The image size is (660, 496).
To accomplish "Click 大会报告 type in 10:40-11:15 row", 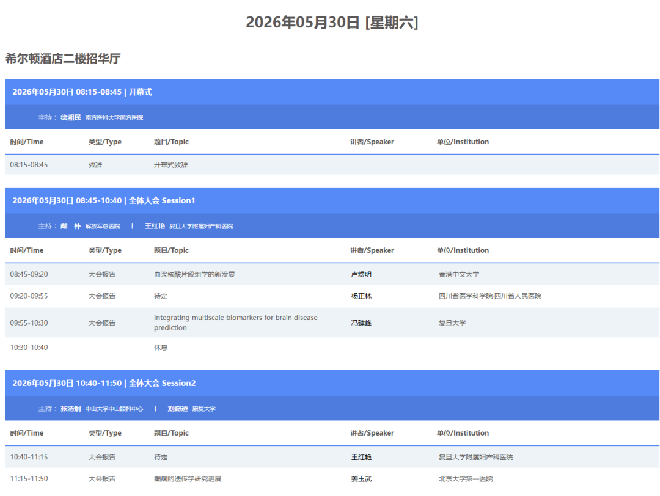I will point(102,457).
